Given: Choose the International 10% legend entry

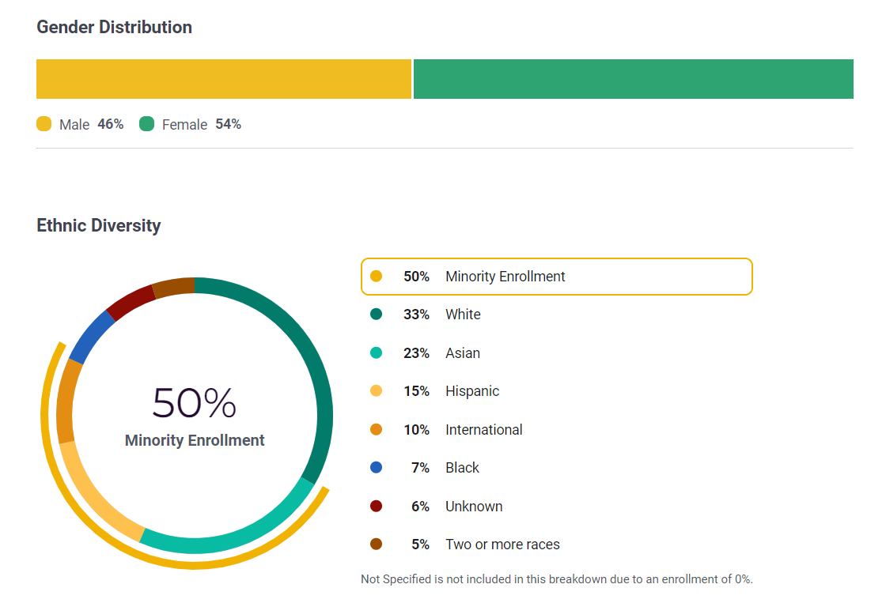Looking at the screenshot, I should [483, 430].
